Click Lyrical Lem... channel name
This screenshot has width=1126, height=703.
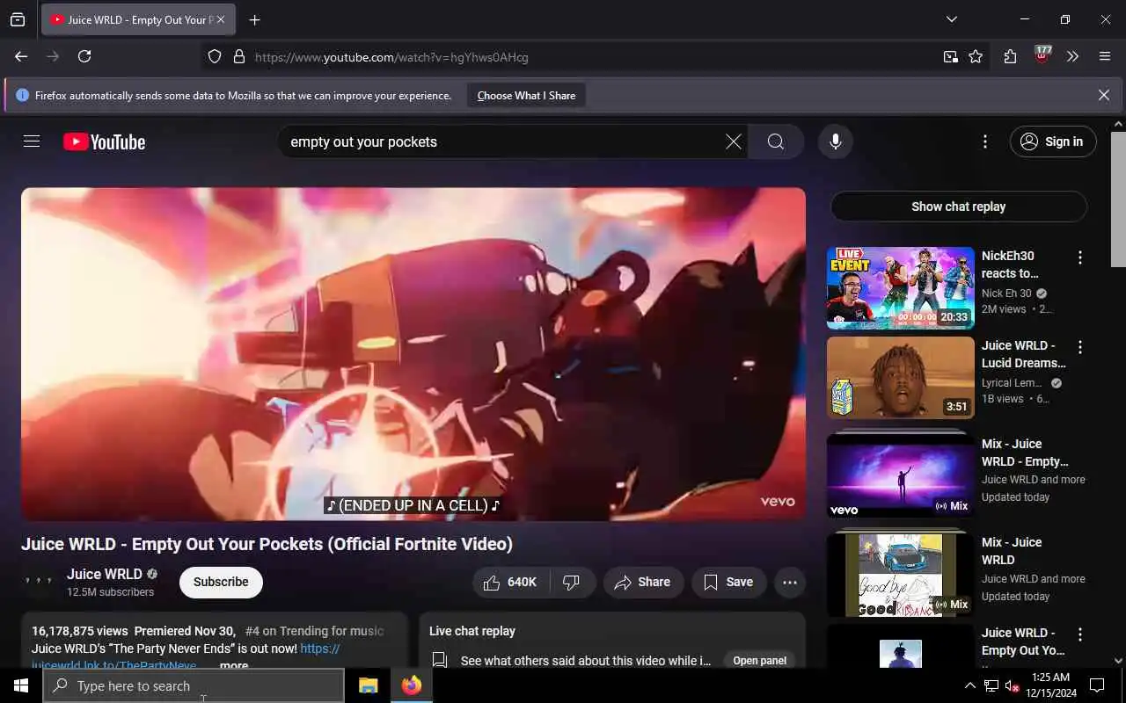coord(1012,383)
